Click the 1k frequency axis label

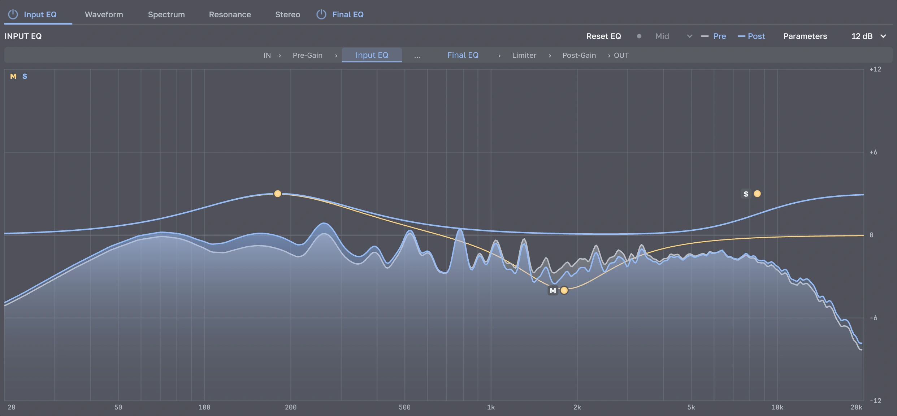(x=491, y=407)
